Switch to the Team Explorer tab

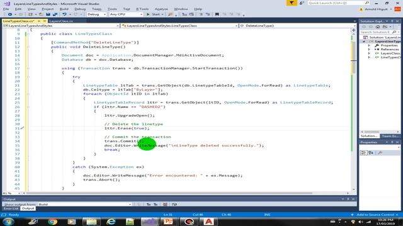point(390,136)
